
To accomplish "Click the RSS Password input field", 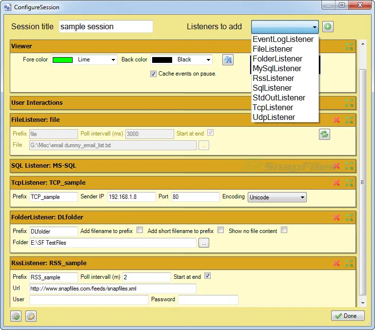I will coord(208,300).
